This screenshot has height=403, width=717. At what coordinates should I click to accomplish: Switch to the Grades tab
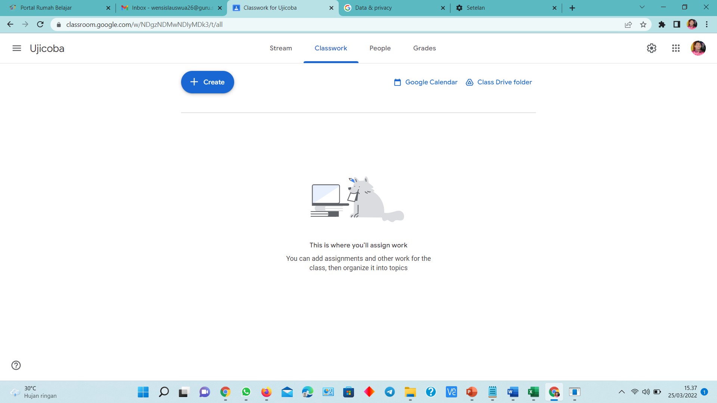(x=424, y=48)
